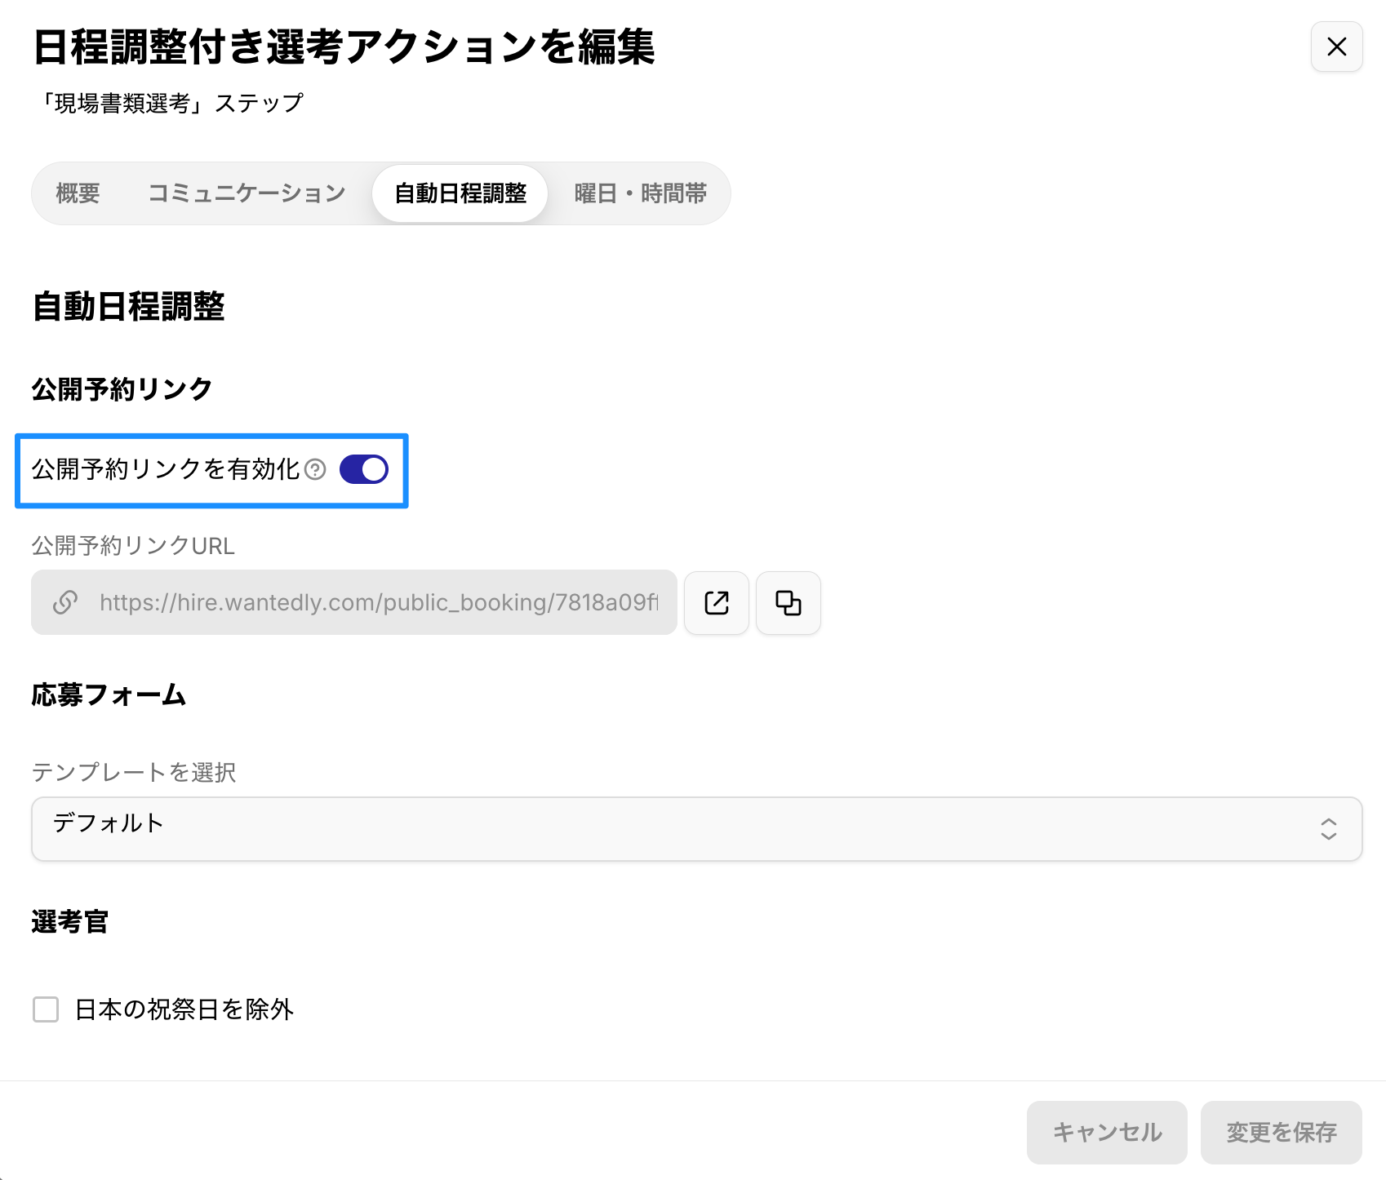
Task: Toggle 公開予約リンクを有効化 switch off
Action: coord(364,470)
